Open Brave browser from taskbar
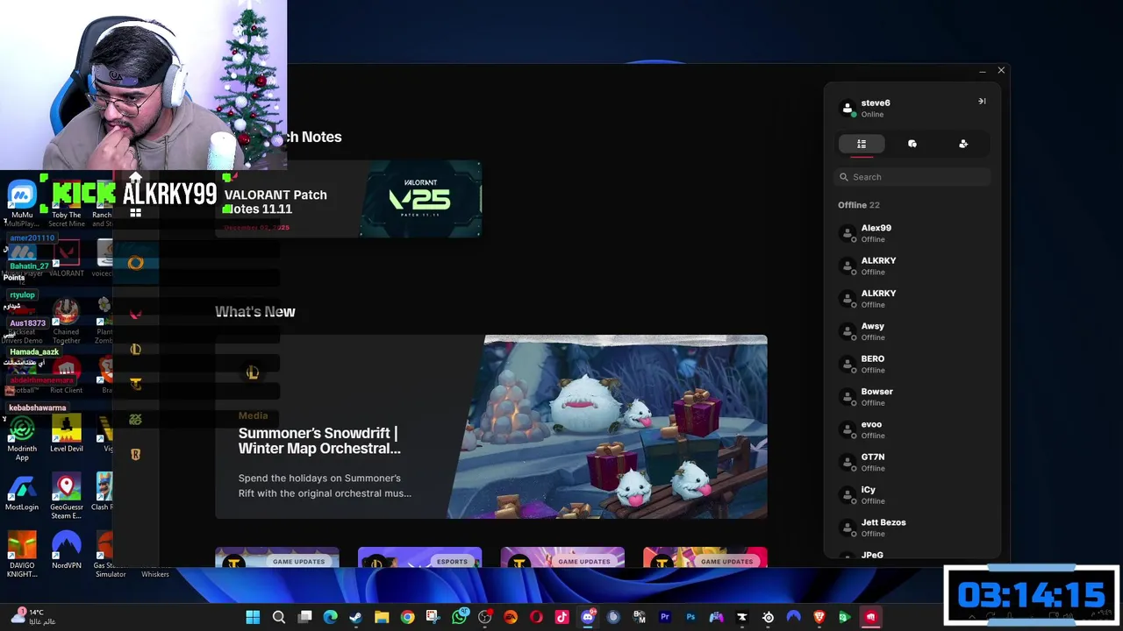This screenshot has width=1123, height=631. coord(819,617)
